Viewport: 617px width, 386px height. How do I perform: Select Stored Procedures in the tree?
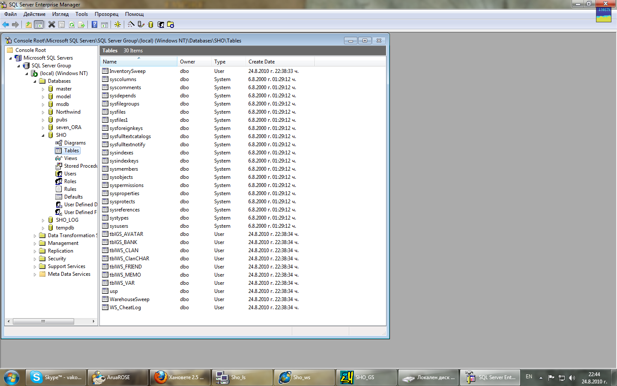(80, 166)
